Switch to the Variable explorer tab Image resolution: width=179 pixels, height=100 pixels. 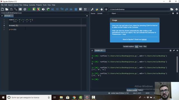128,46
